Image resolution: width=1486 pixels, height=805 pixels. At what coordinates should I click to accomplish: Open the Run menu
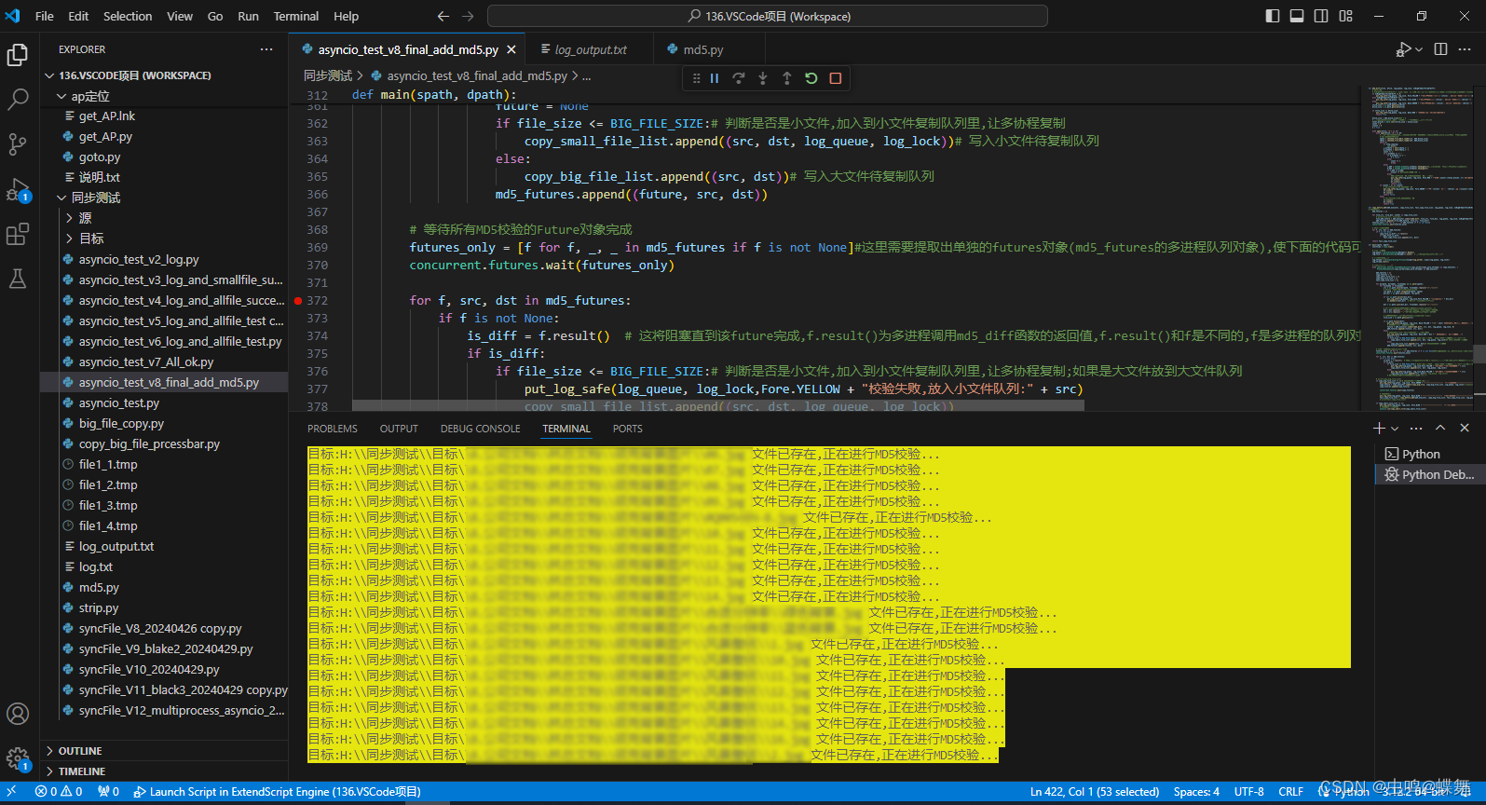[x=248, y=16]
